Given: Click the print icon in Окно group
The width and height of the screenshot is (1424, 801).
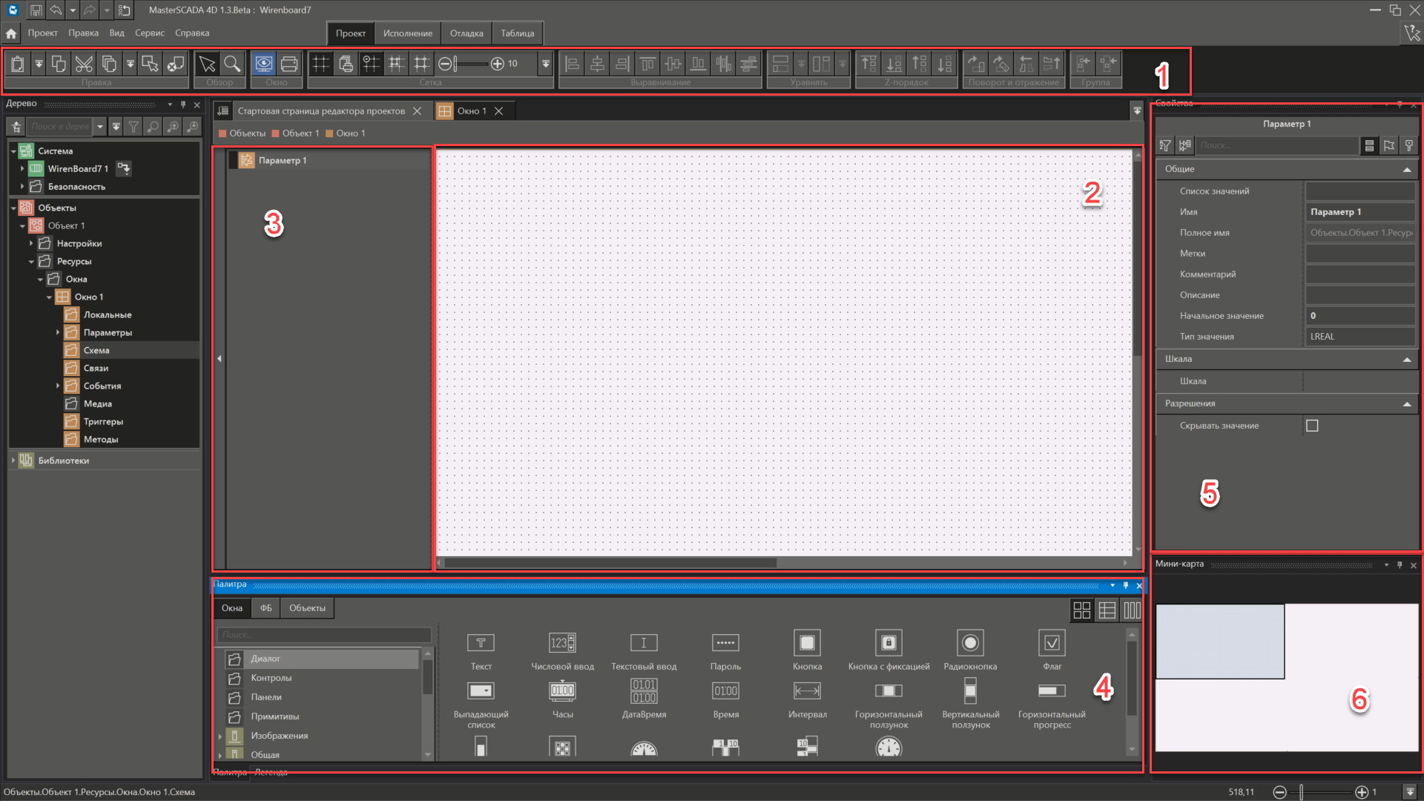Looking at the screenshot, I should coord(289,64).
